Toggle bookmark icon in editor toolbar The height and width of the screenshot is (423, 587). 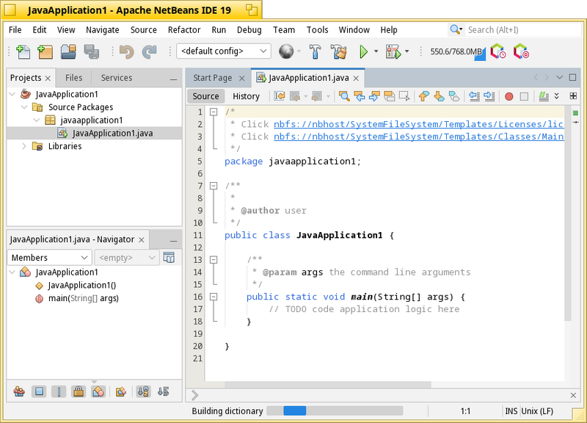pos(454,96)
